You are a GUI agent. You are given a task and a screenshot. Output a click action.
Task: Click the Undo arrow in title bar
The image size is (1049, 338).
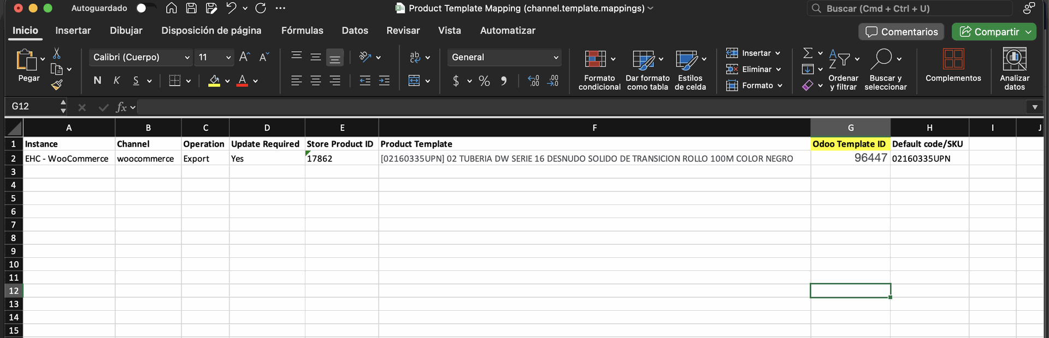(231, 8)
